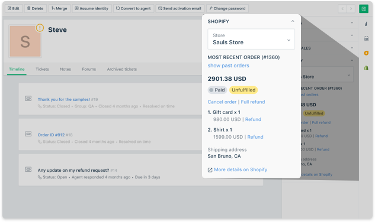Click MOST RECENT ORDER (#1360) heading

(243, 57)
